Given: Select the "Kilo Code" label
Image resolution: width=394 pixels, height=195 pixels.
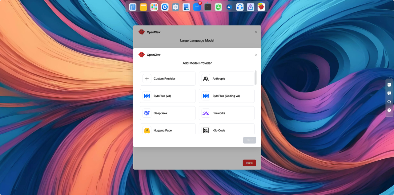Looking at the screenshot, I should 219,131.
